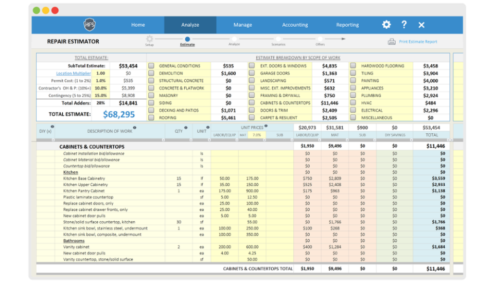Viewport: 494px width, 284px height.
Task: Click the HFS shield logo
Action: click(x=90, y=25)
